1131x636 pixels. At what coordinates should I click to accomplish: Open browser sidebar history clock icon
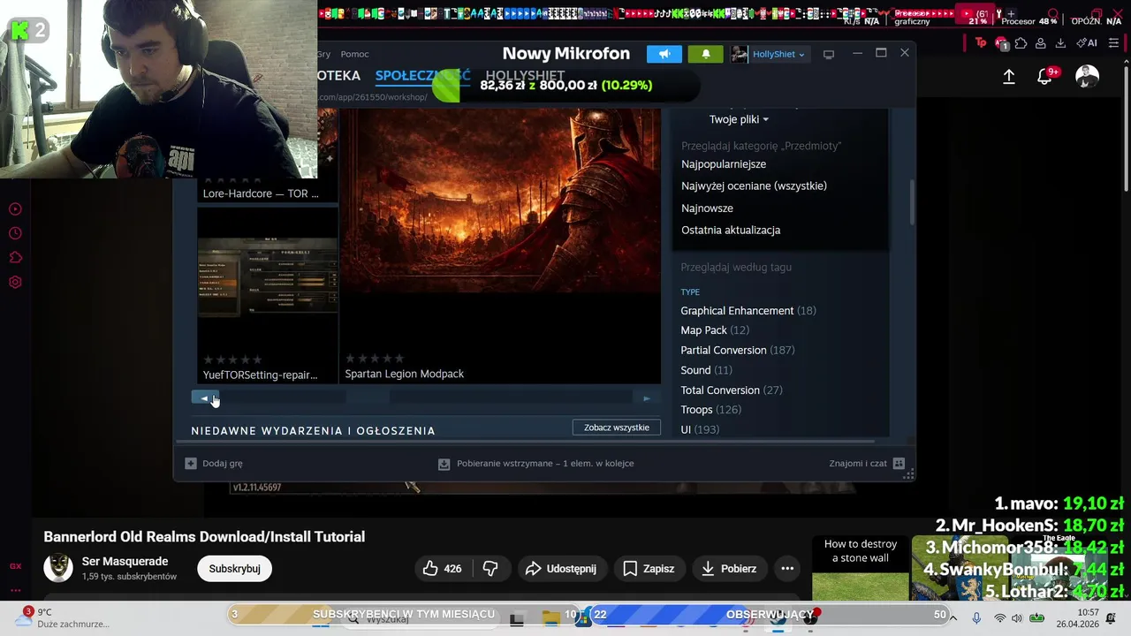[15, 233]
